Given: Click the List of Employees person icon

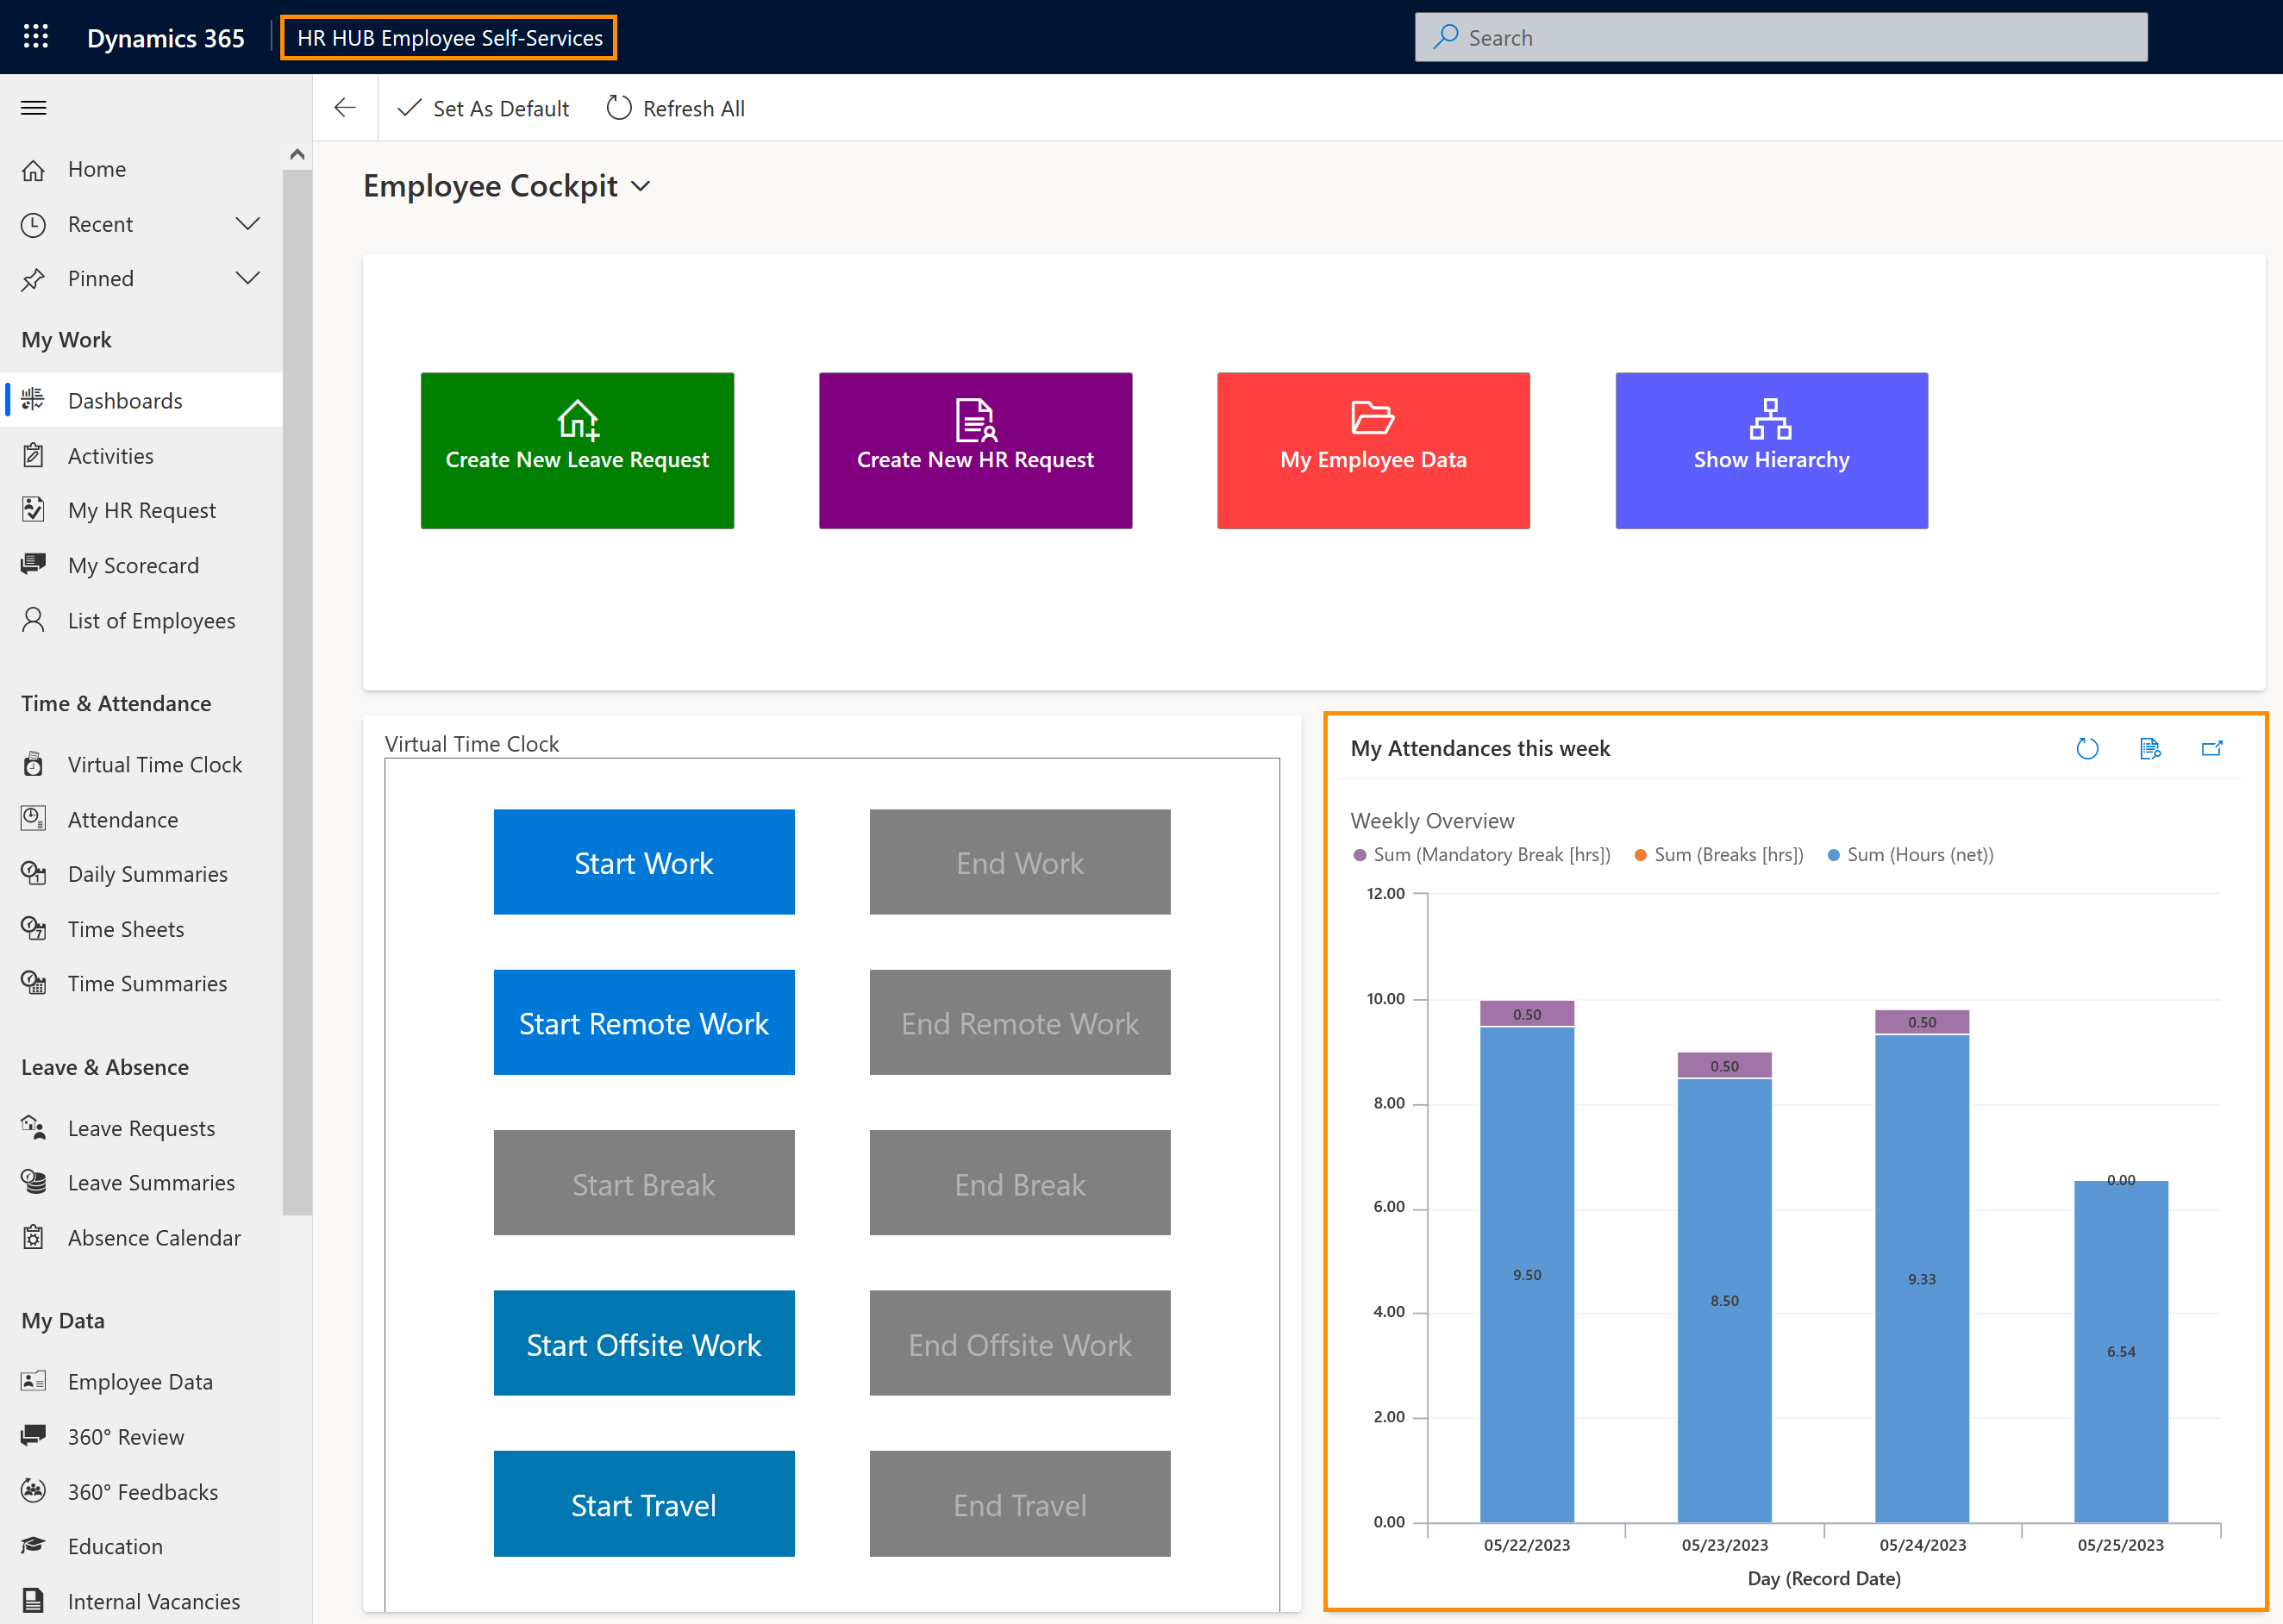Looking at the screenshot, I should 34,620.
